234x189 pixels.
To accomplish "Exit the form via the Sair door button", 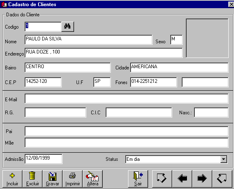I will (x=138, y=179).
